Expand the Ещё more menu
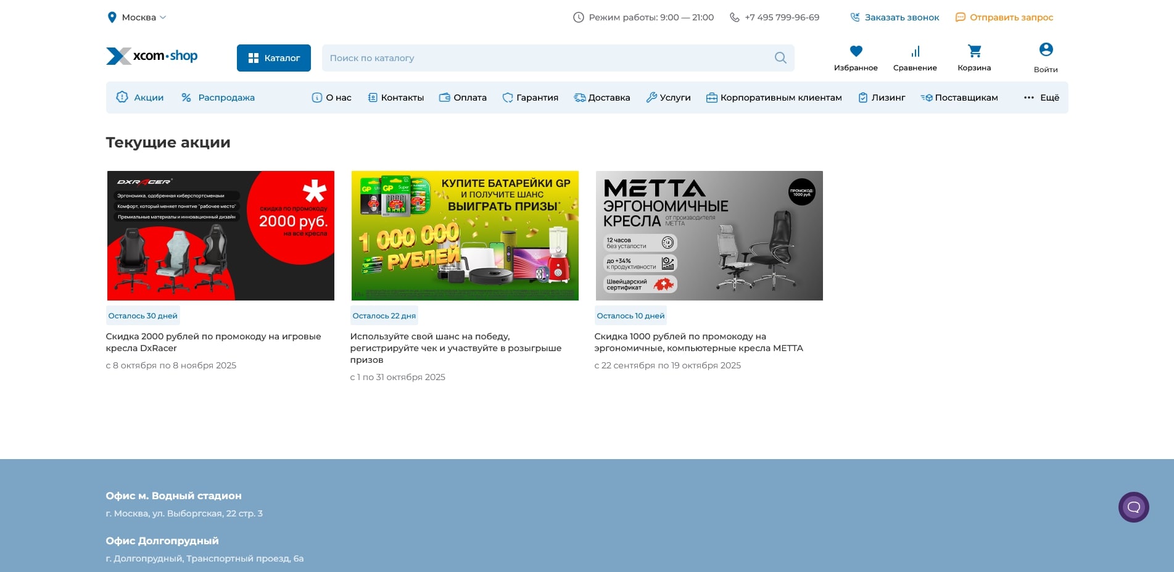 (1041, 97)
